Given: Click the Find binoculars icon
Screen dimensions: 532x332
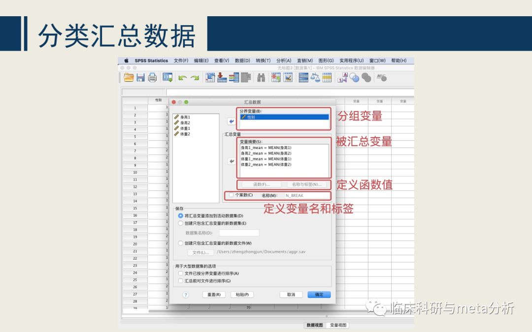Looking at the screenshot, I should (x=261, y=78).
